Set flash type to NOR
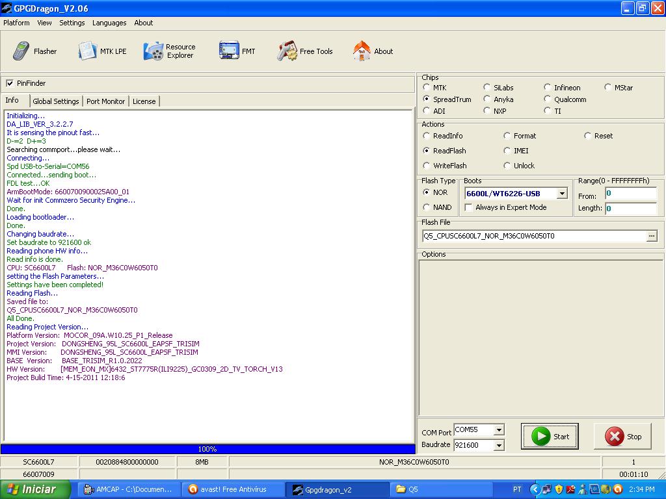 point(427,192)
